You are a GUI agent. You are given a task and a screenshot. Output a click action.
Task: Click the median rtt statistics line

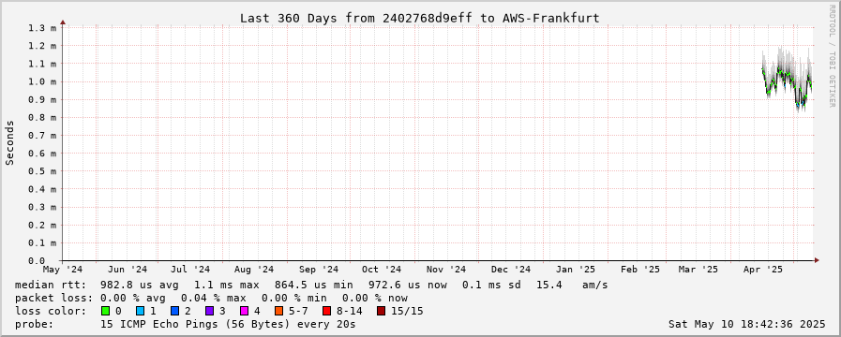[311, 285]
